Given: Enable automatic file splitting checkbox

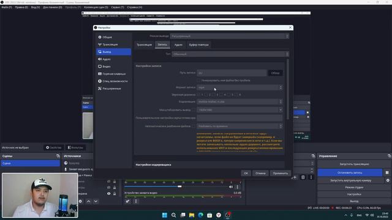Looking at the screenshot, I should coord(194,127).
